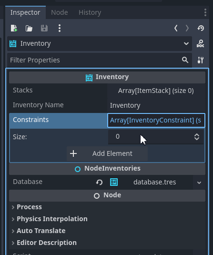This screenshot has height=255, width=213.
Task: Open the property tools settings icon
Action: pyautogui.click(x=201, y=60)
